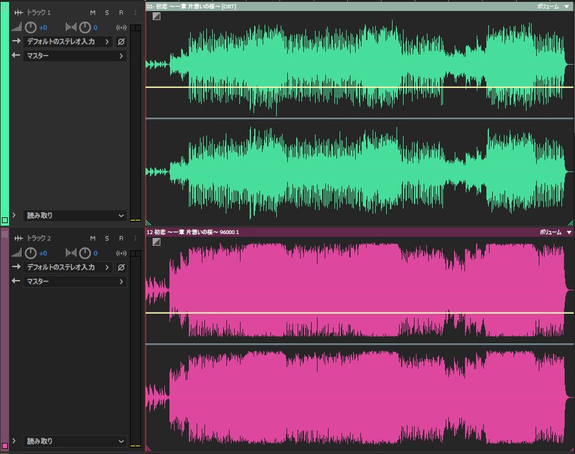Click Track 1 green color swatch

pyautogui.click(x=5, y=221)
